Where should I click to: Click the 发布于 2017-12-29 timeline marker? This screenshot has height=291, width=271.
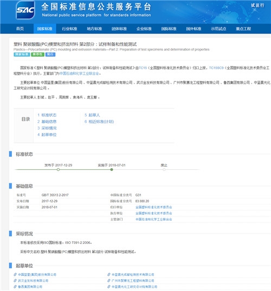point(58,169)
